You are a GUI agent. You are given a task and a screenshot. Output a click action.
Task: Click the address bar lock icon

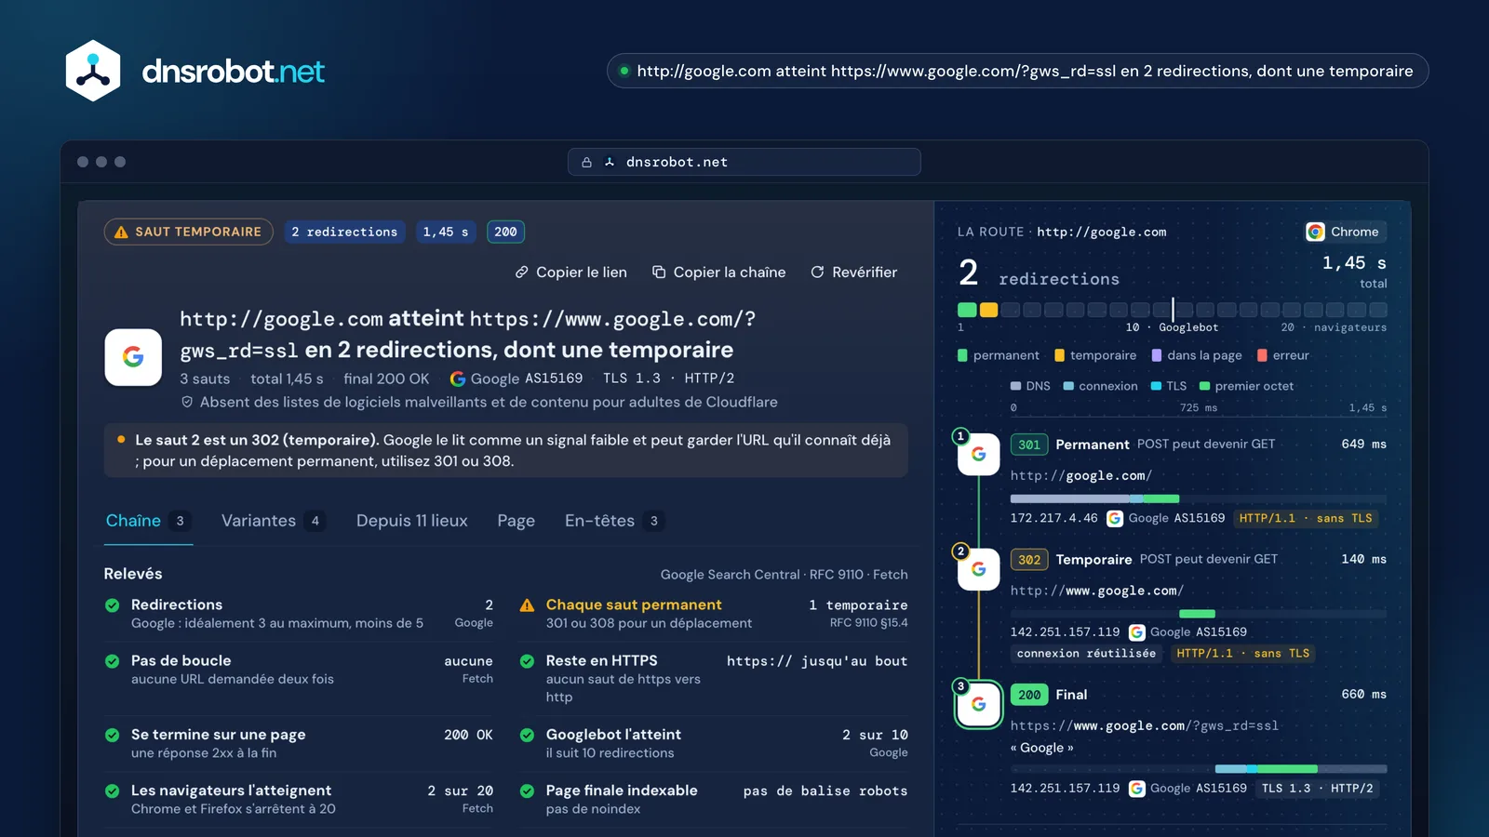point(586,162)
